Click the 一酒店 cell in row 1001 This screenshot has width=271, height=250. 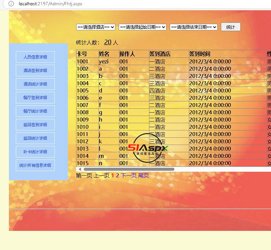point(157,61)
